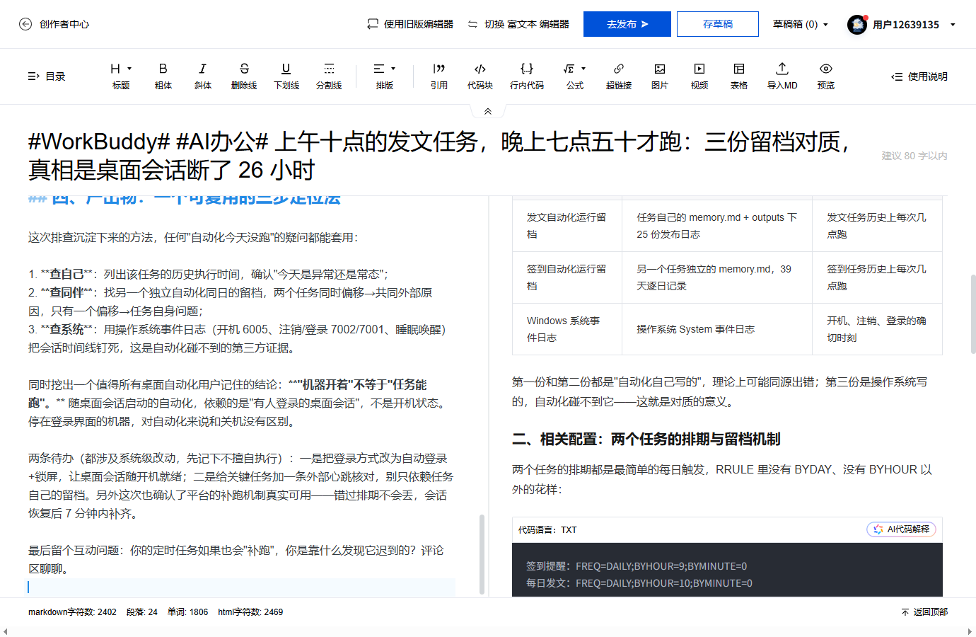976x637 pixels.
Task: Open the 使用说明 help panel
Action: tap(919, 76)
